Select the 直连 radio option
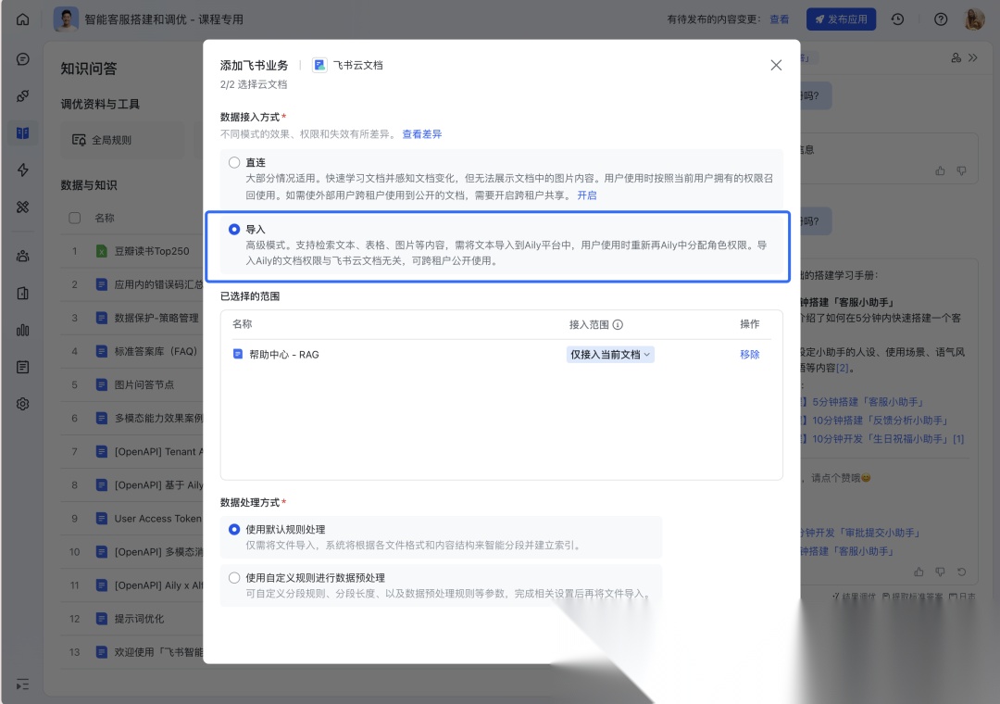This screenshot has width=1000, height=704. [234, 163]
